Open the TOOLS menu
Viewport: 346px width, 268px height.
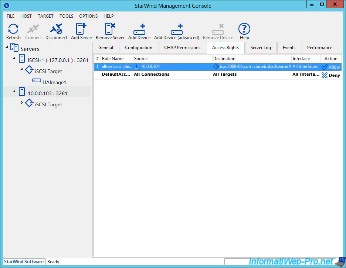(66, 16)
